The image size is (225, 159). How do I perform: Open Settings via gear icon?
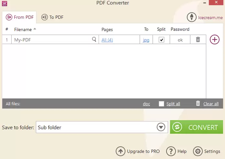pos(197,151)
